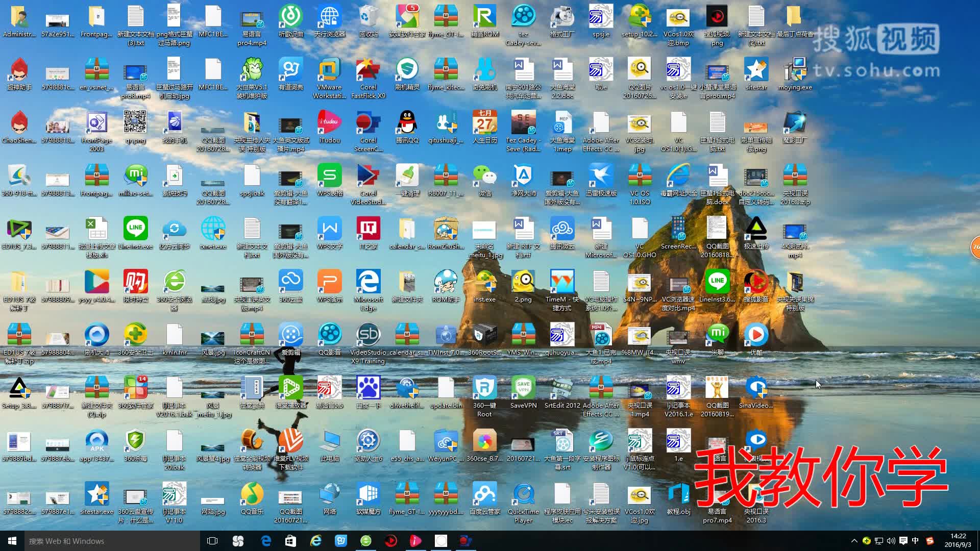Open LineInst.exe green LINE icon
The height and width of the screenshot is (551, 980).
[135, 233]
